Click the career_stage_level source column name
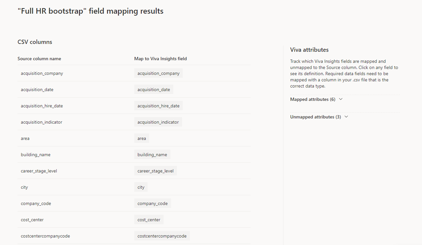Image resolution: width=422 pixels, height=245 pixels. [39, 171]
